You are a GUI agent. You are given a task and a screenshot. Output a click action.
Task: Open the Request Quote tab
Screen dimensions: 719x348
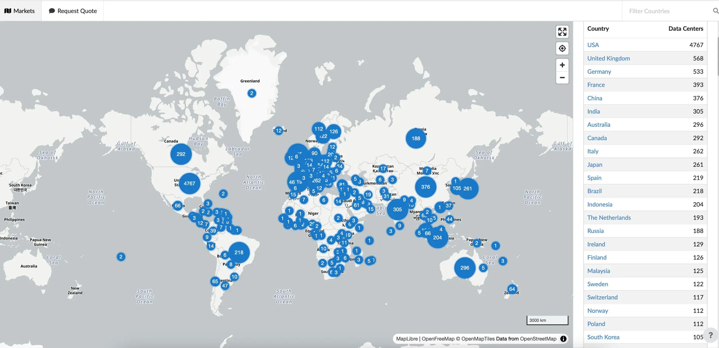click(73, 11)
